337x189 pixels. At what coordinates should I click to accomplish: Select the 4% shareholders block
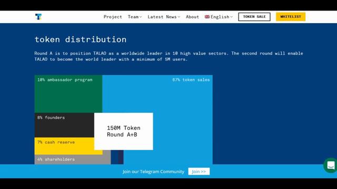pos(73,160)
